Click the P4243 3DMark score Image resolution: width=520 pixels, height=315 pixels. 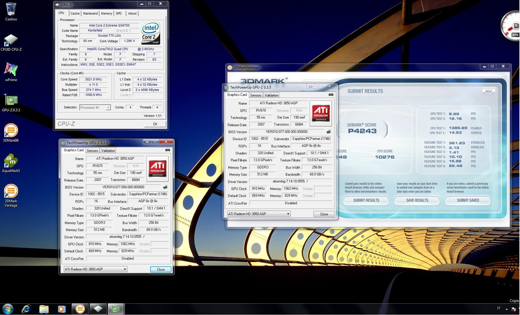click(362, 131)
